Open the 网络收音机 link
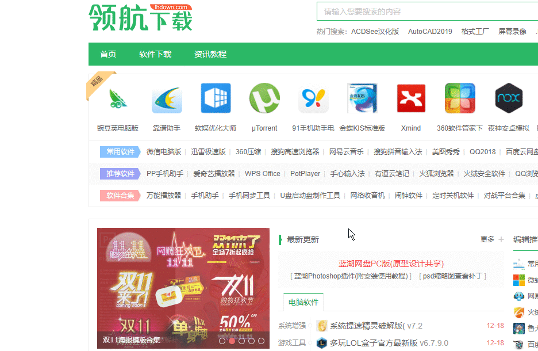Viewport: 538px width, 351px height. point(367,196)
